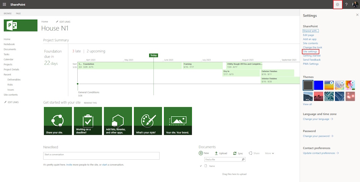Open PWA Settings link
The width and height of the screenshot is (360, 182).
click(311, 64)
